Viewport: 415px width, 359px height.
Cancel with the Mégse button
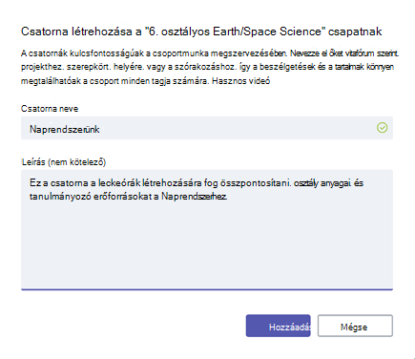coord(355,326)
